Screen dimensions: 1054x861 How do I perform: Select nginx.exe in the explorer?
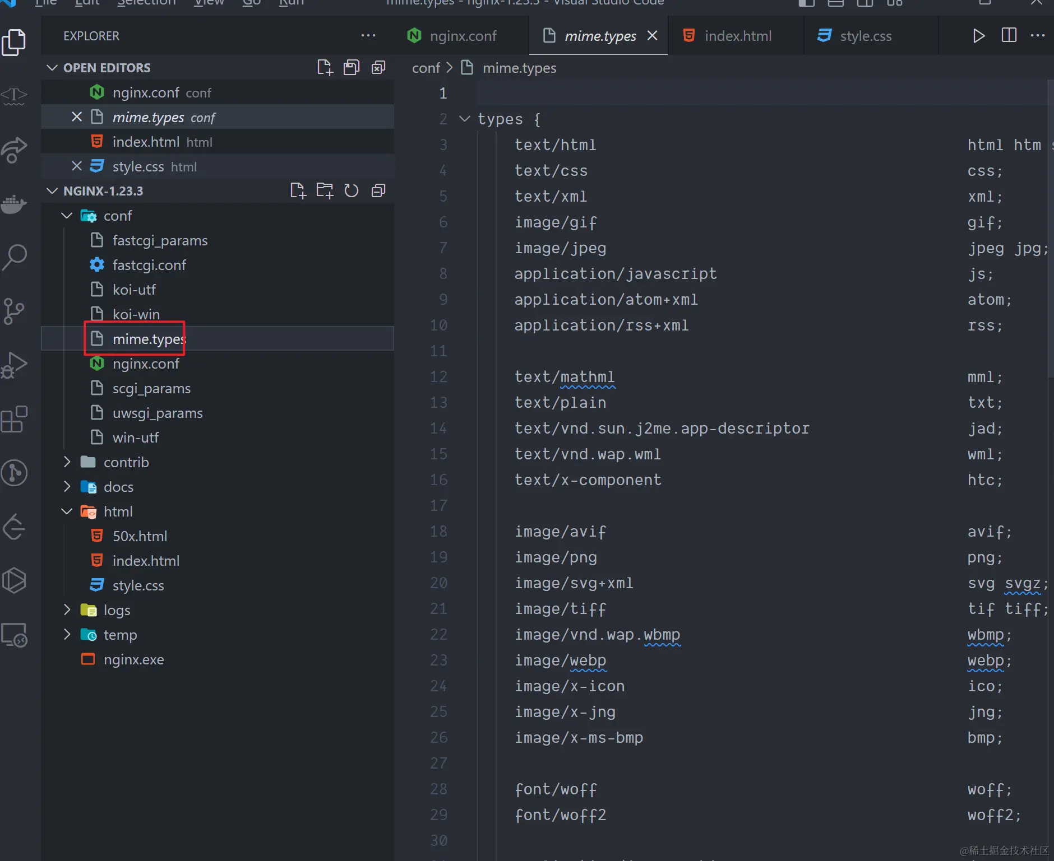(218, 659)
